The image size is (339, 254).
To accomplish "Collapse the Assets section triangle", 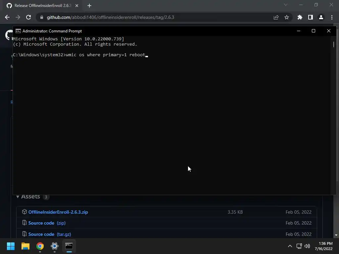I will (x=18, y=197).
